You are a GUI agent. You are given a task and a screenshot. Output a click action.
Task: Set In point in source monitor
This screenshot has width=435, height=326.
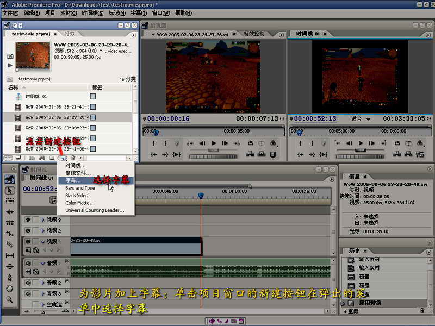[x=153, y=143]
